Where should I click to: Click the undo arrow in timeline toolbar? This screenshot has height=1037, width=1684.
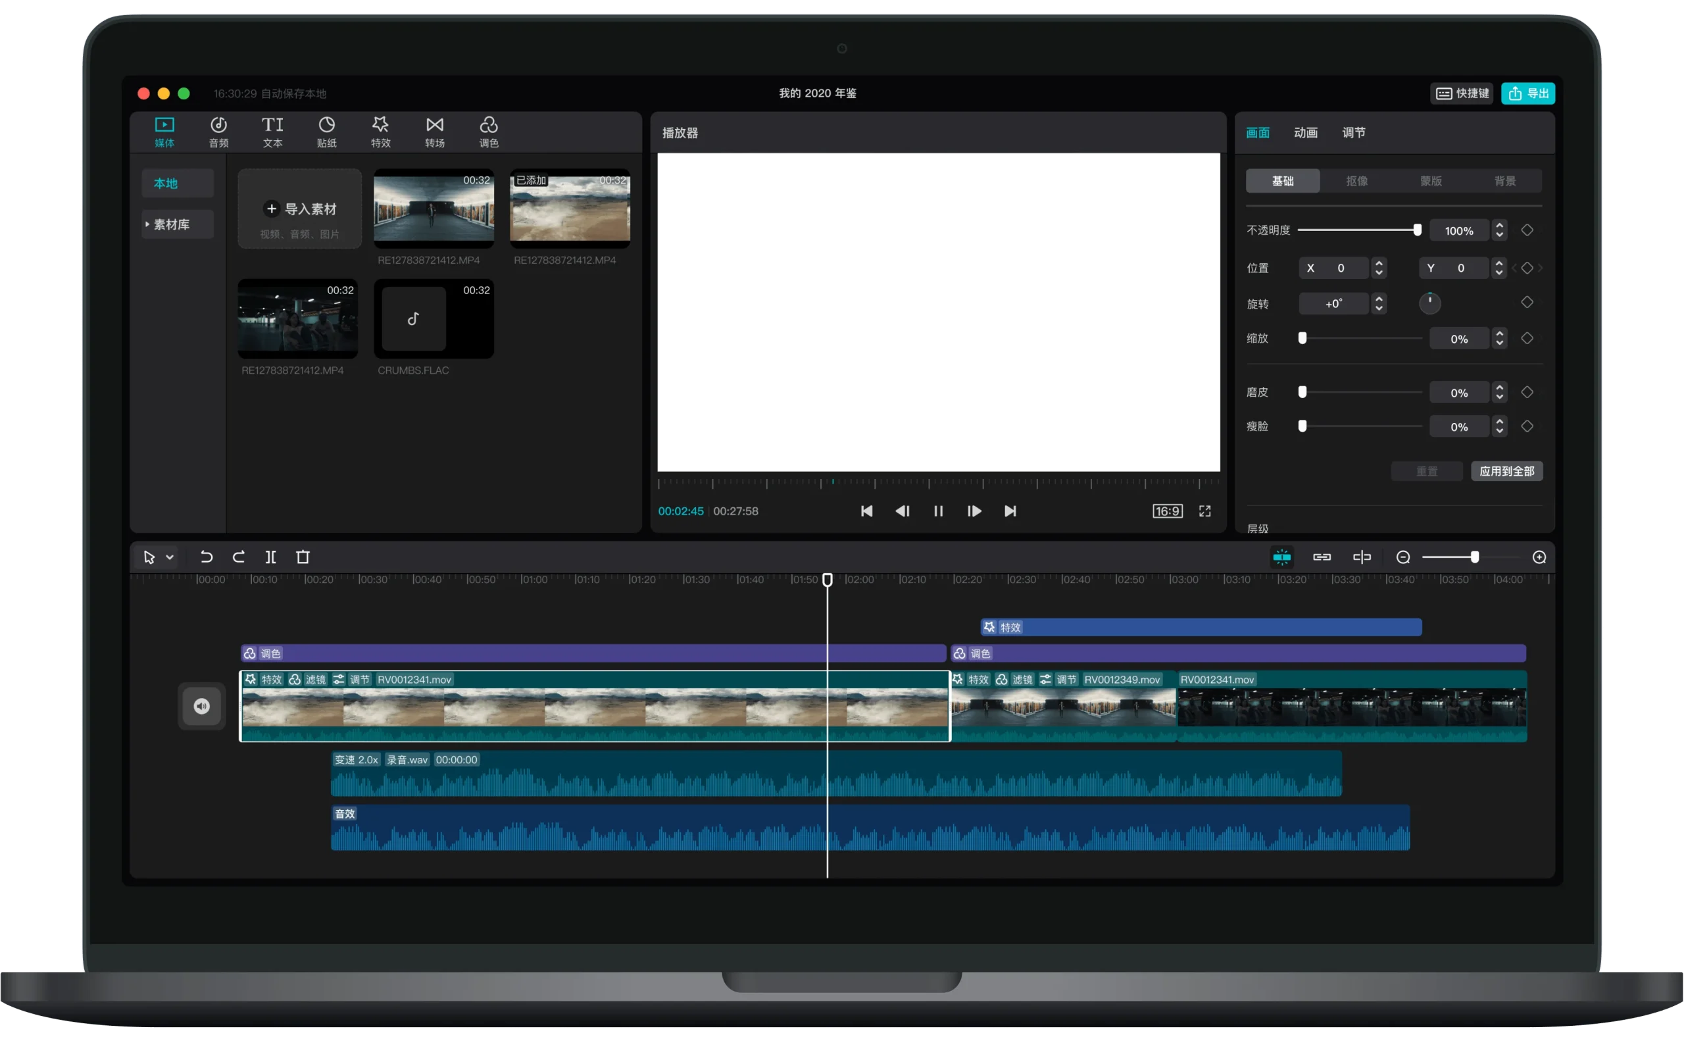click(x=207, y=557)
